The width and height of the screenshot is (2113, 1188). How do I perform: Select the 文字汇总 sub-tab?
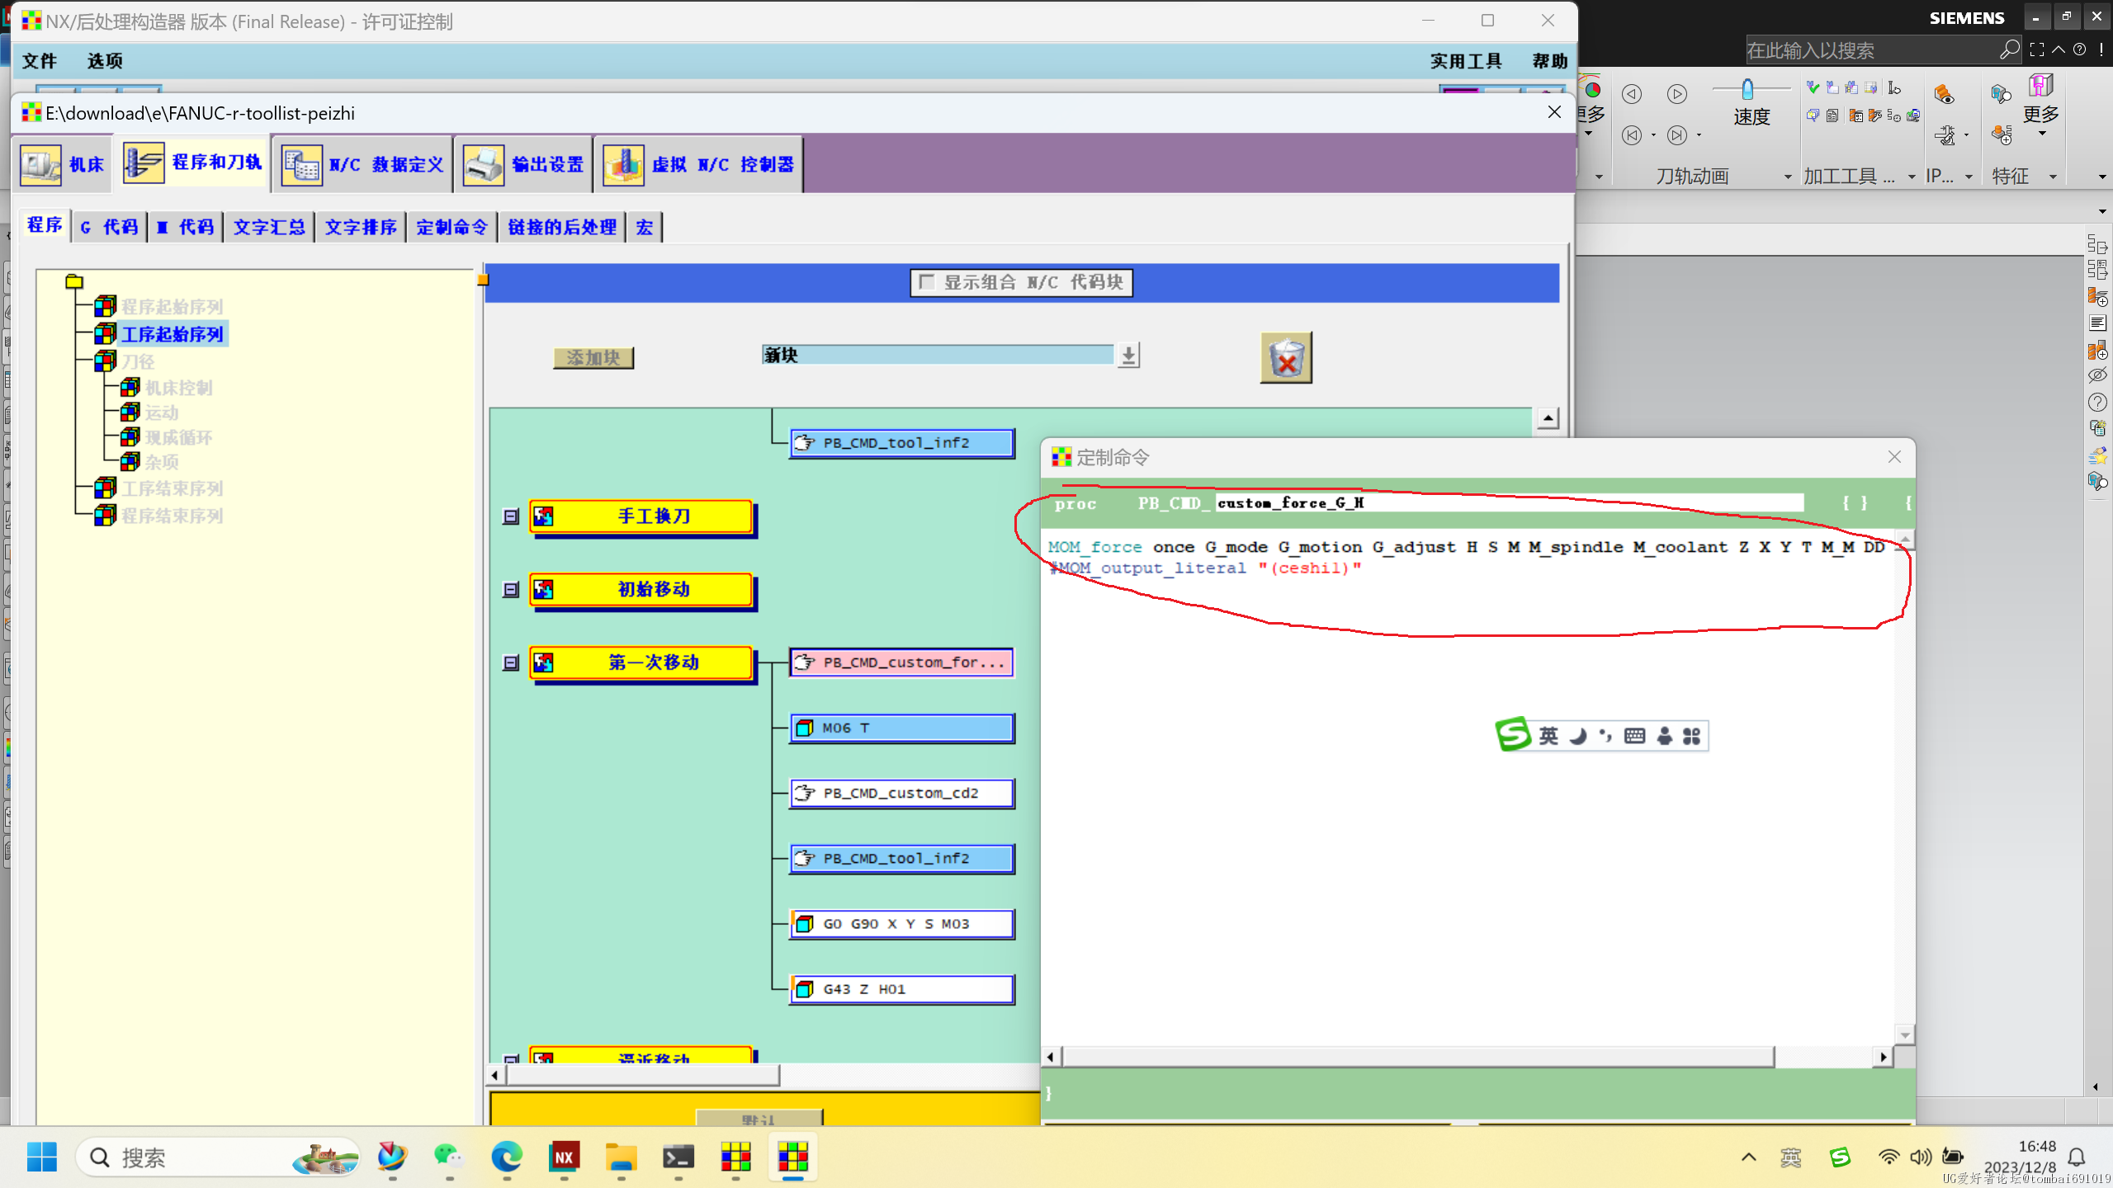click(269, 227)
